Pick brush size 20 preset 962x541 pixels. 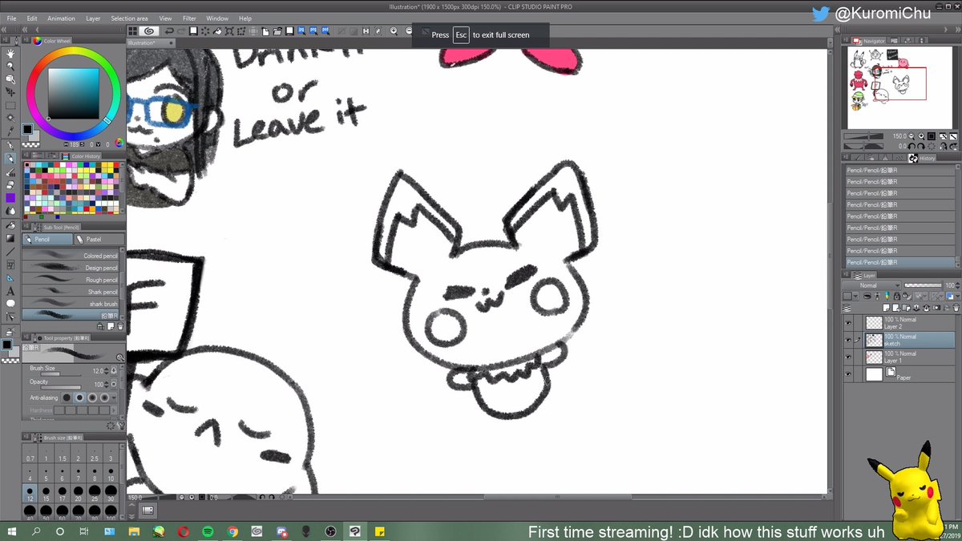(78, 493)
